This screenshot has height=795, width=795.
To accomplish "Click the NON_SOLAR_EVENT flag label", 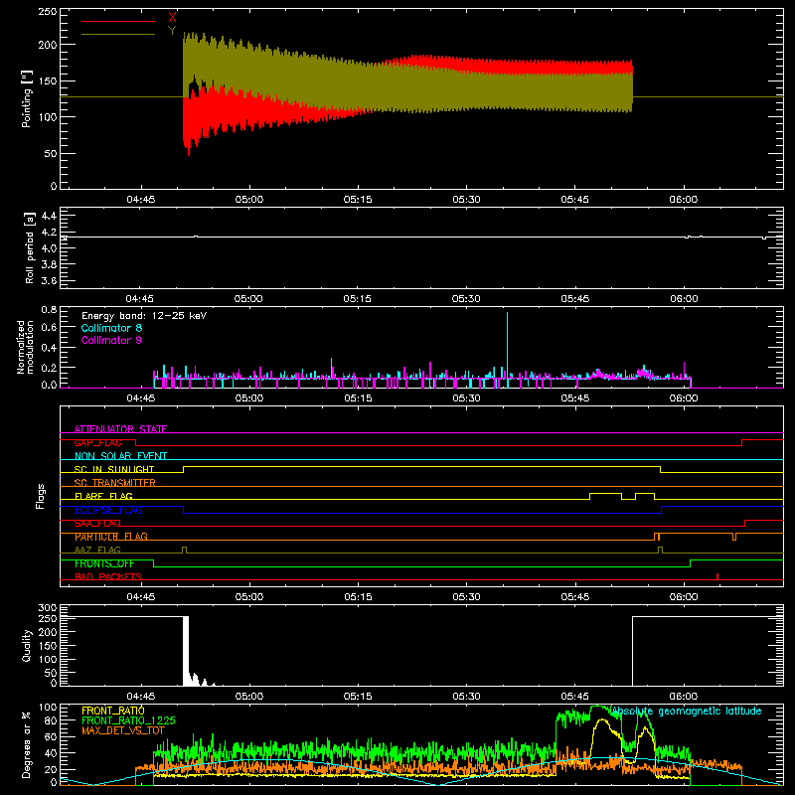I will 120,456.
